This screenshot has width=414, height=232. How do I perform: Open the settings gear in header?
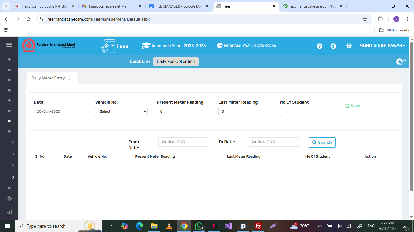tap(349, 46)
